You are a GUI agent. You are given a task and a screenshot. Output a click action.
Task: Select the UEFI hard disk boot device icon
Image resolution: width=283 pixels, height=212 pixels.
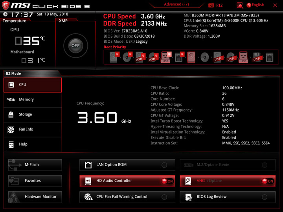[114, 57]
